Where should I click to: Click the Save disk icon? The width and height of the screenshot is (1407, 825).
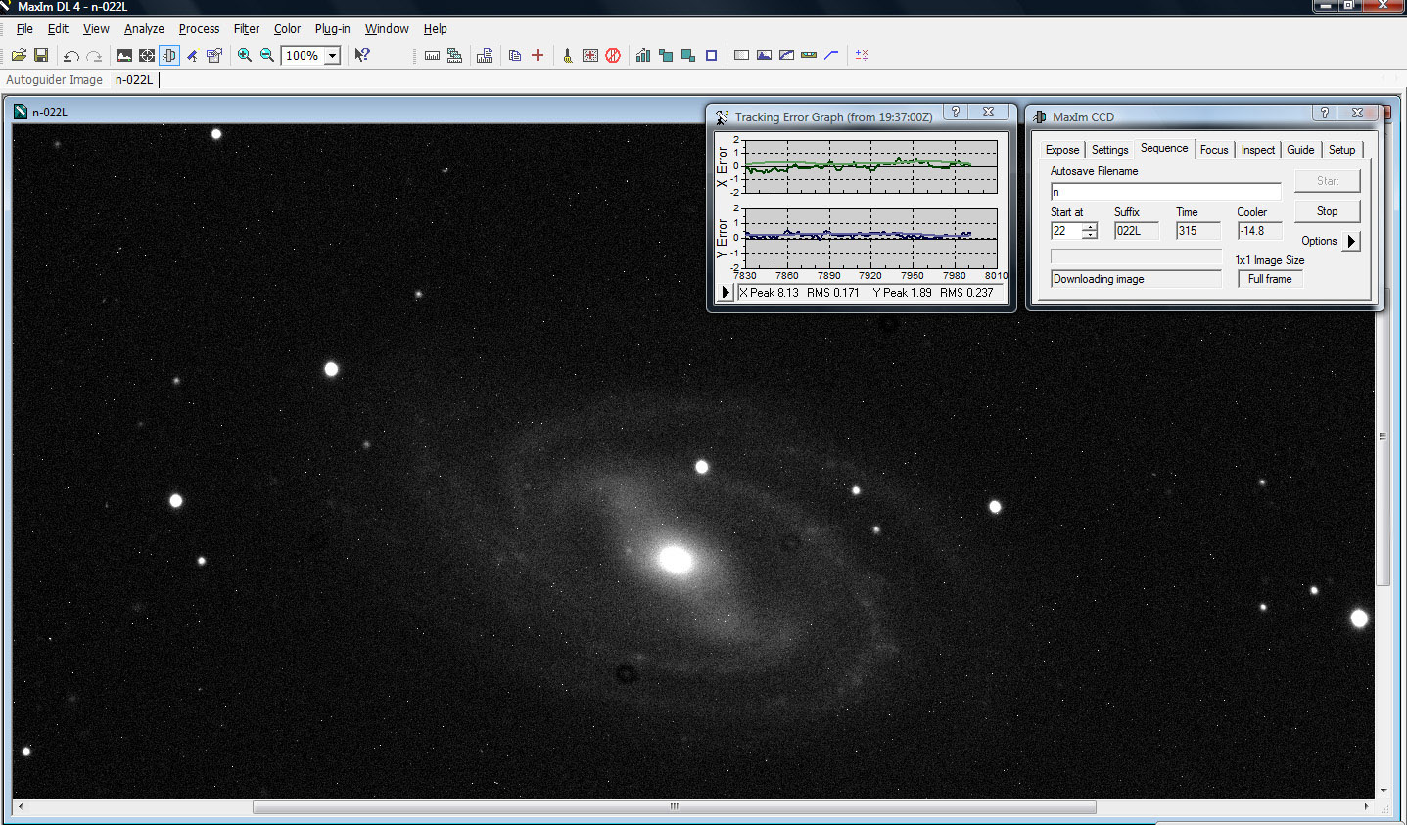pyautogui.click(x=41, y=56)
